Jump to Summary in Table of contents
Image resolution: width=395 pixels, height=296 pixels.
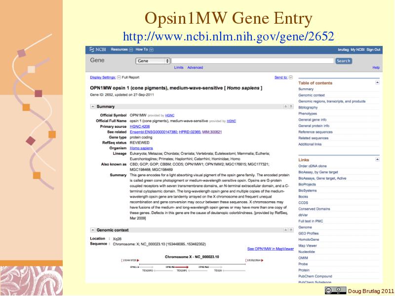coord(306,89)
